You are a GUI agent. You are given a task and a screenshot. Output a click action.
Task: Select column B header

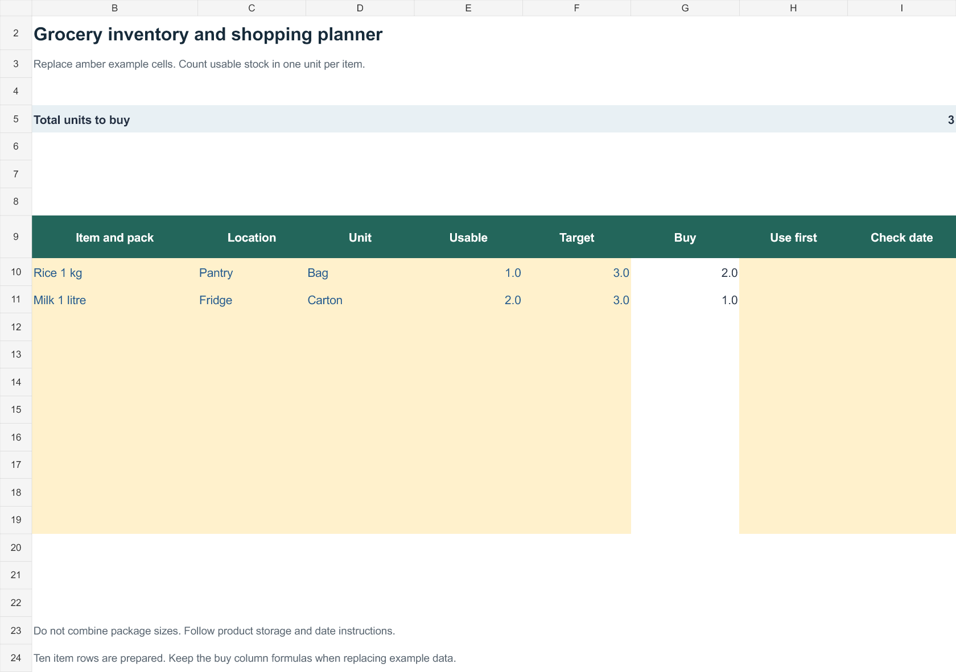click(115, 8)
